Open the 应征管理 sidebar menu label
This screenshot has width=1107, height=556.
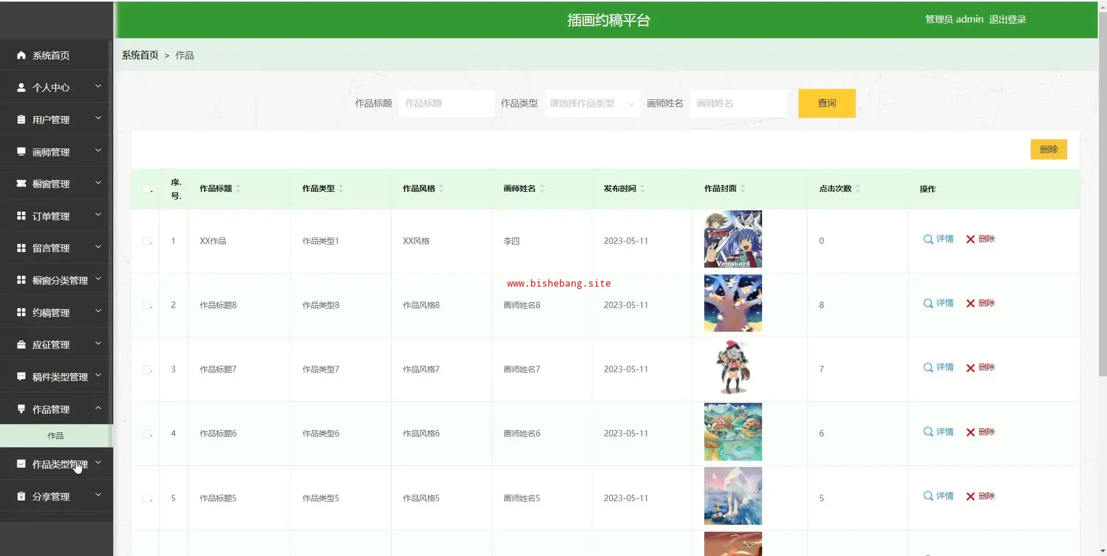click(x=51, y=344)
